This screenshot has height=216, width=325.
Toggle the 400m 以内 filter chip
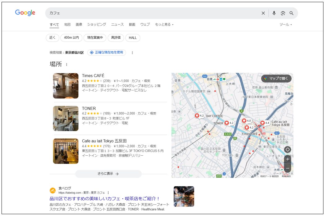(71, 38)
